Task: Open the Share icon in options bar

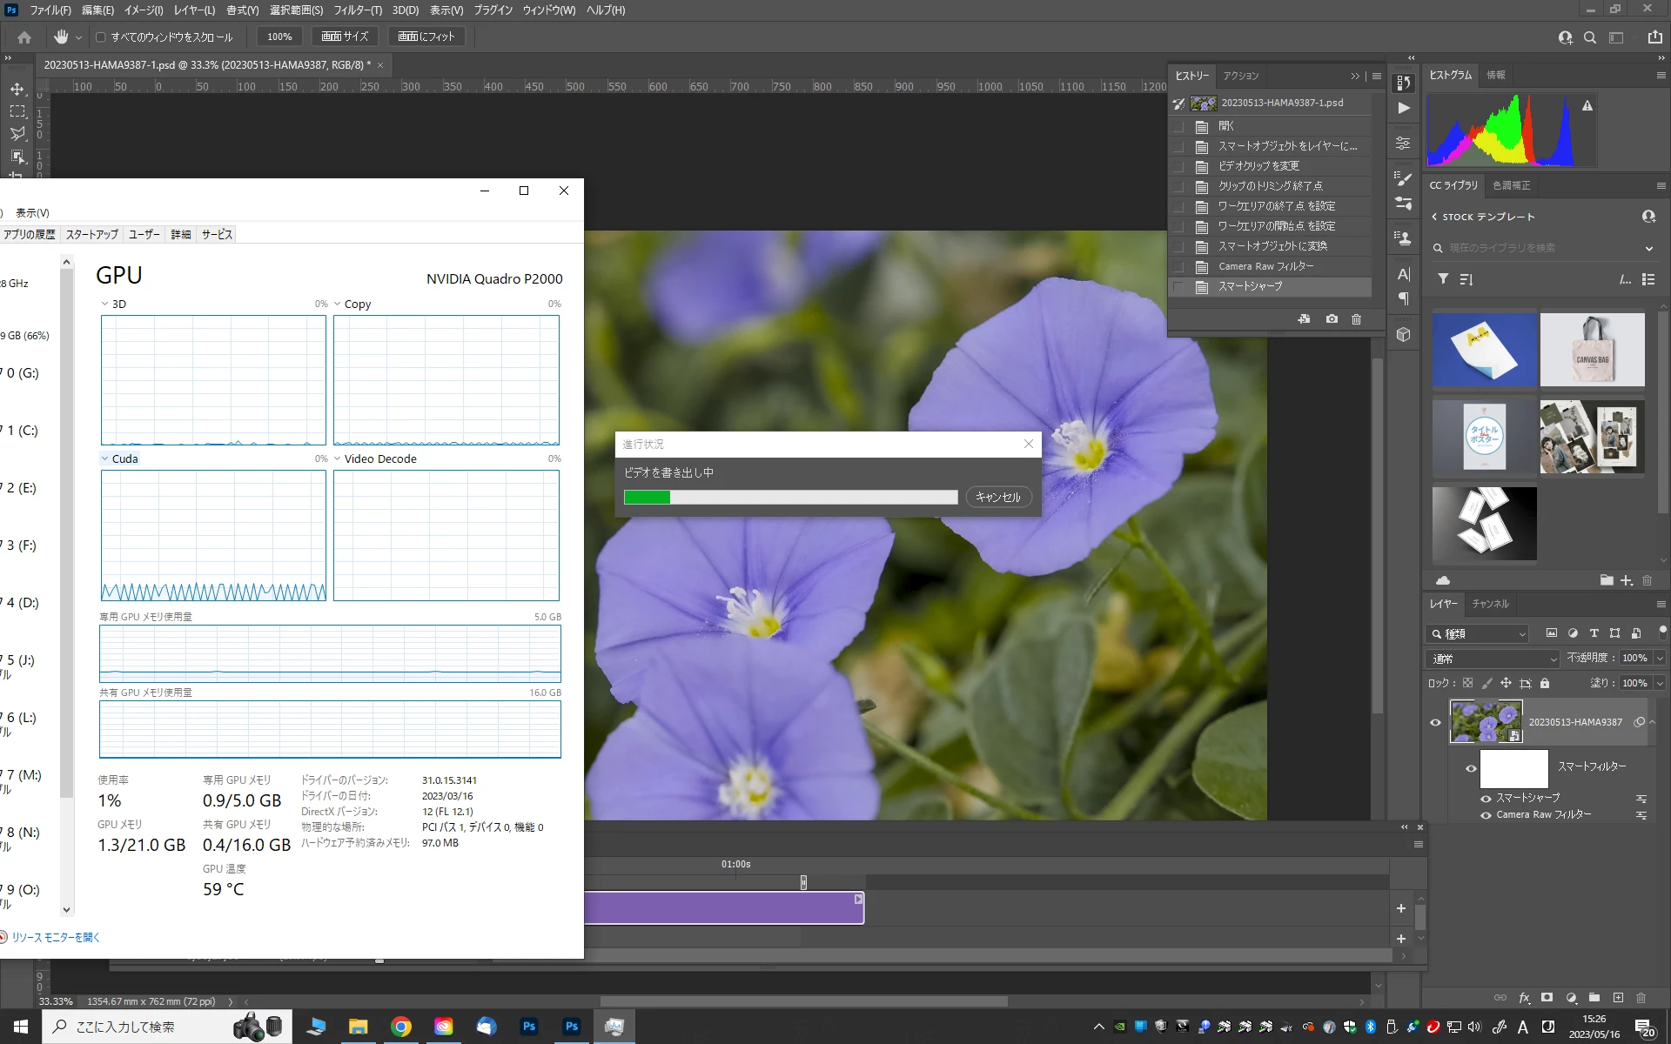Action: (1654, 37)
